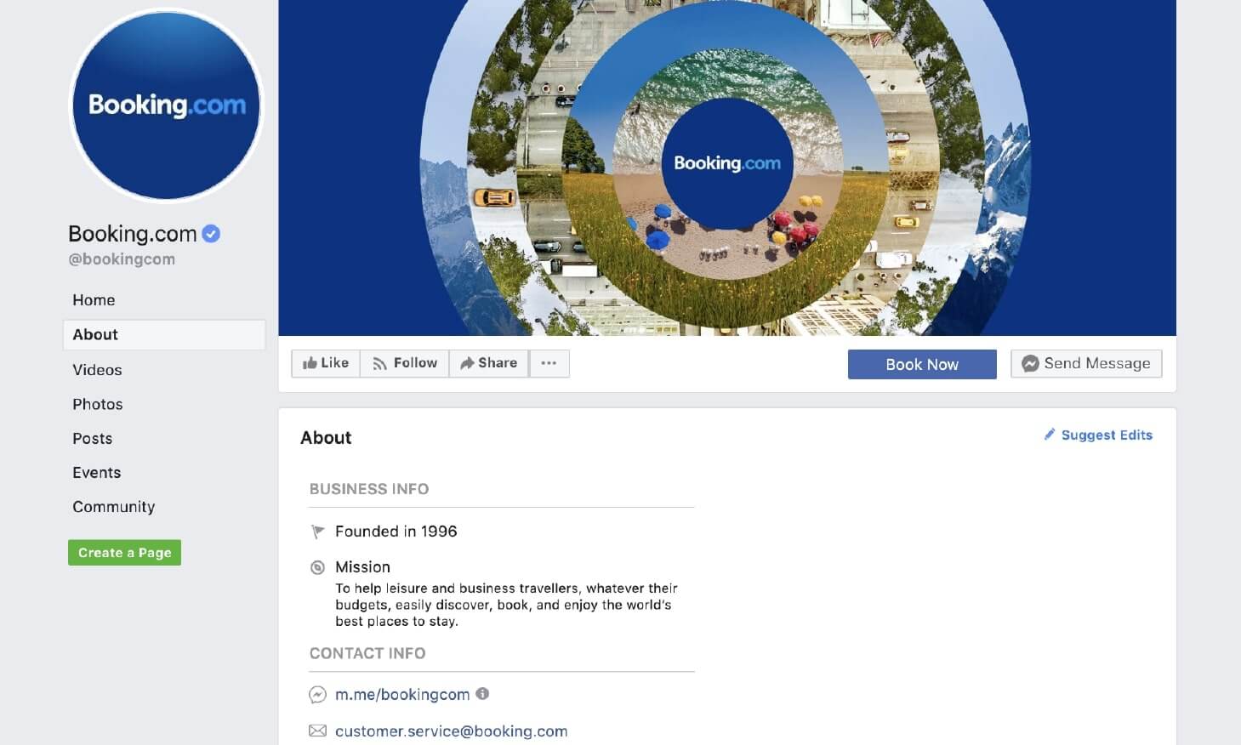1241x745 pixels.
Task: Click the Book Now button
Action: pos(922,364)
